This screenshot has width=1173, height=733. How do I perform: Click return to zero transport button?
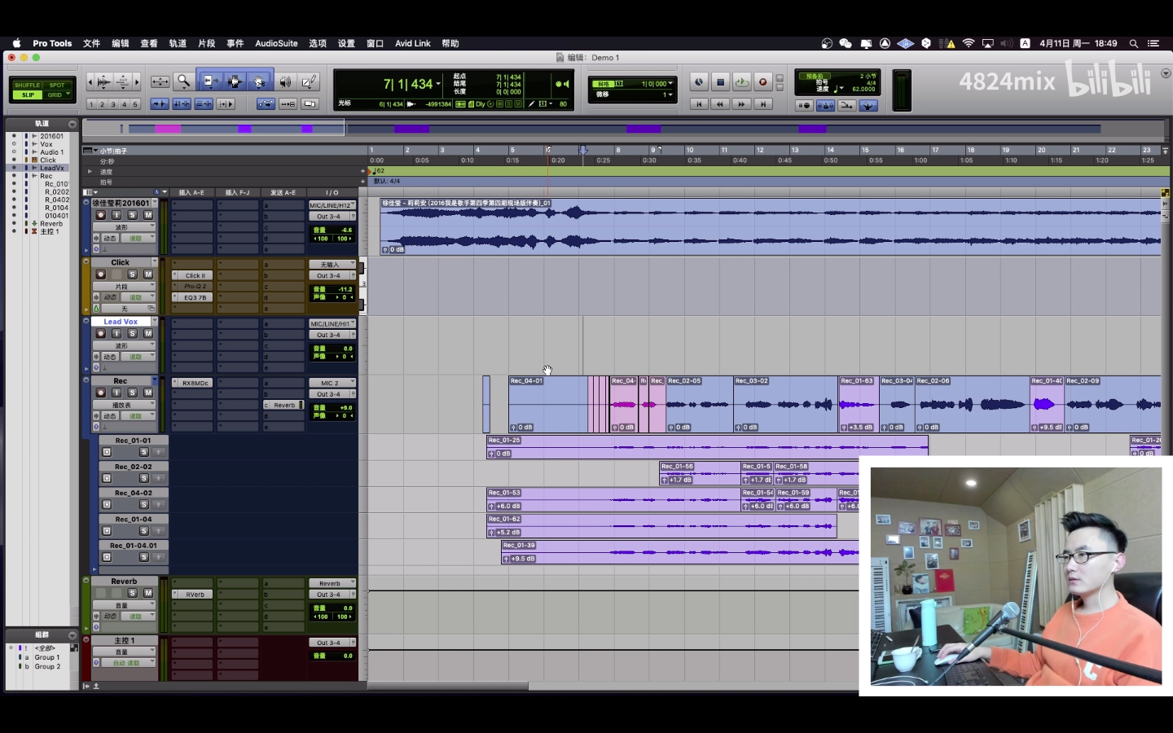(x=699, y=104)
